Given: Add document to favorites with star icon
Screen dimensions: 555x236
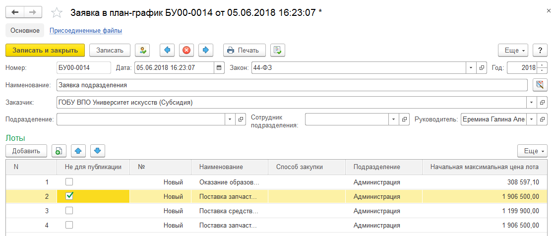Looking at the screenshot, I should tap(57, 12).
